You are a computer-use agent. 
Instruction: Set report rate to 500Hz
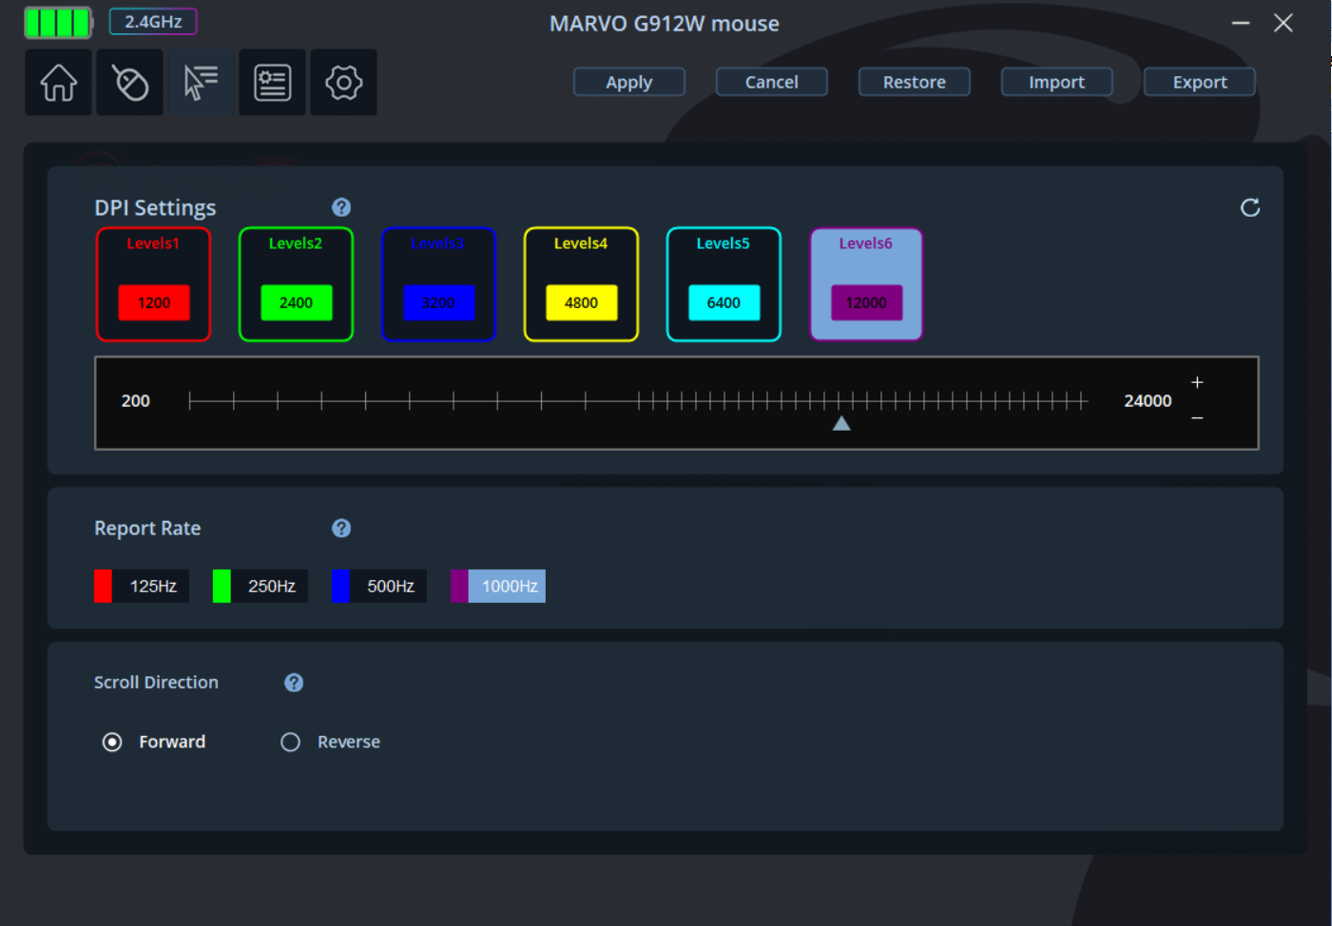click(x=379, y=587)
